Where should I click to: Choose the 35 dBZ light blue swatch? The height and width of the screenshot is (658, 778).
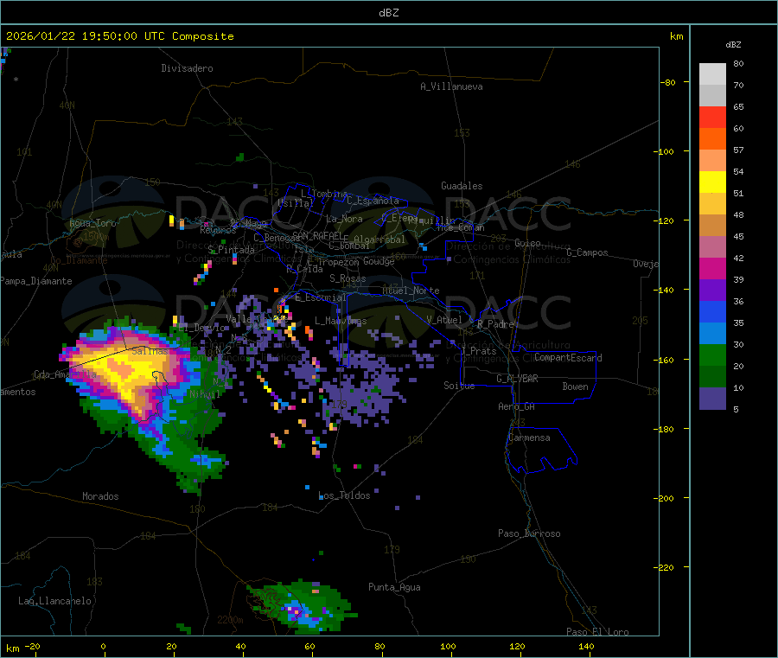pos(712,334)
